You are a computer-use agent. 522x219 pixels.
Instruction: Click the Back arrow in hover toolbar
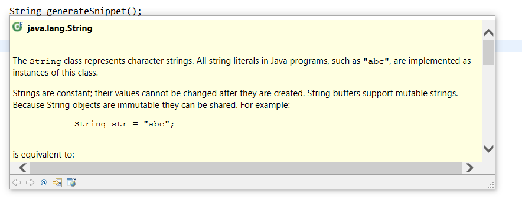coord(17,182)
